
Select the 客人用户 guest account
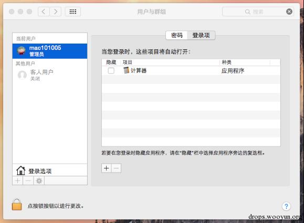tap(50, 75)
